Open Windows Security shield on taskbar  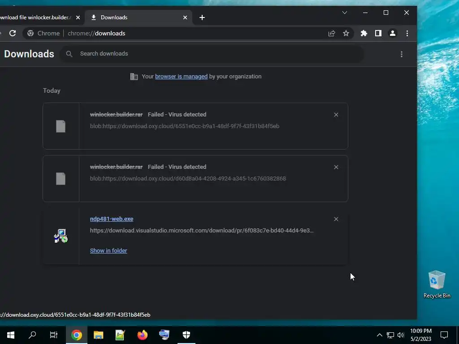click(186, 335)
